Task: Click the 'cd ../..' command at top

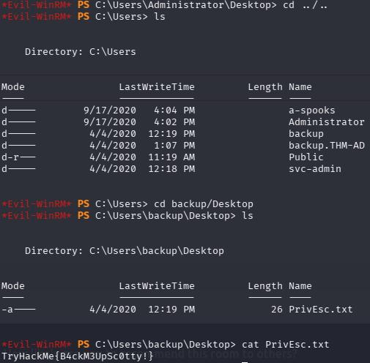Action: click(x=305, y=5)
